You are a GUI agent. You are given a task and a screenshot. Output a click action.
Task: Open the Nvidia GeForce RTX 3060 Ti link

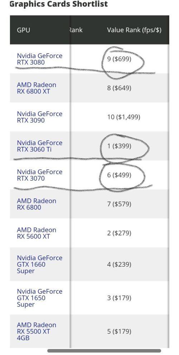coord(39,146)
